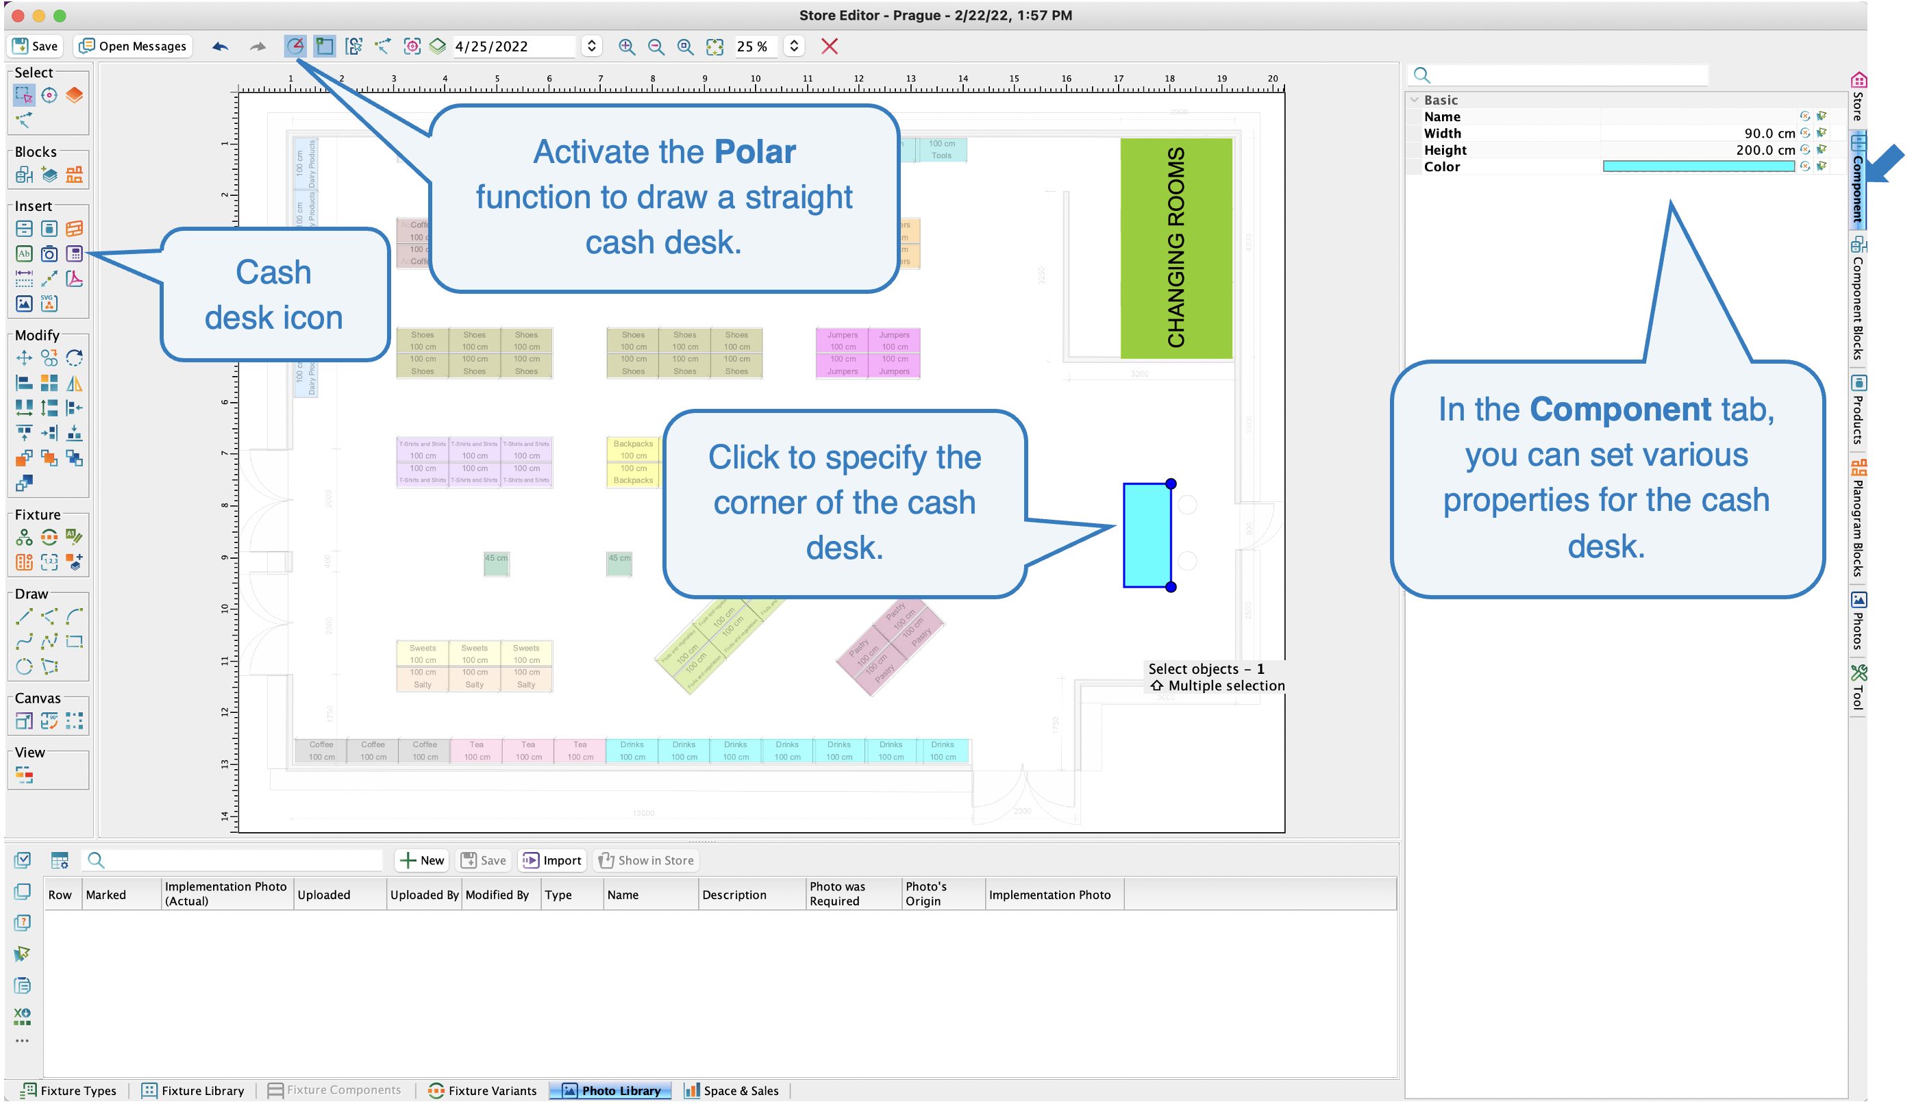
Task: Insert an image with picture icon
Action: coord(23,303)
